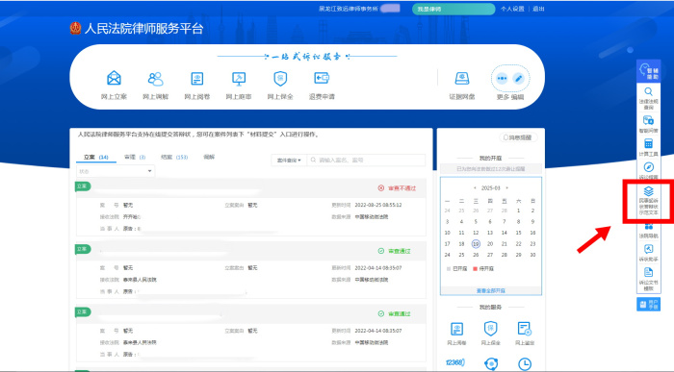Switch to the 立案 (34) tab

[x=96, y=158]
